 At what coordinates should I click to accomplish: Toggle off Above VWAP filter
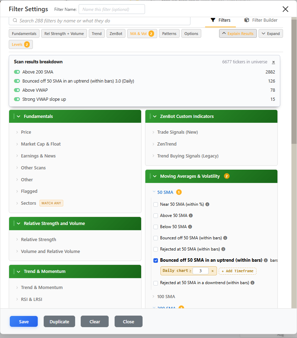tap(17, 90)
